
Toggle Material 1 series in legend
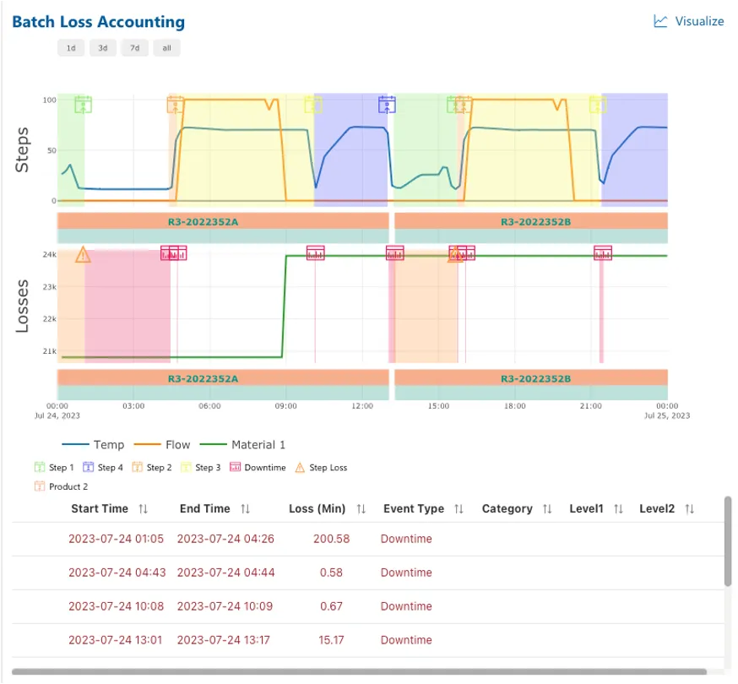242,445
